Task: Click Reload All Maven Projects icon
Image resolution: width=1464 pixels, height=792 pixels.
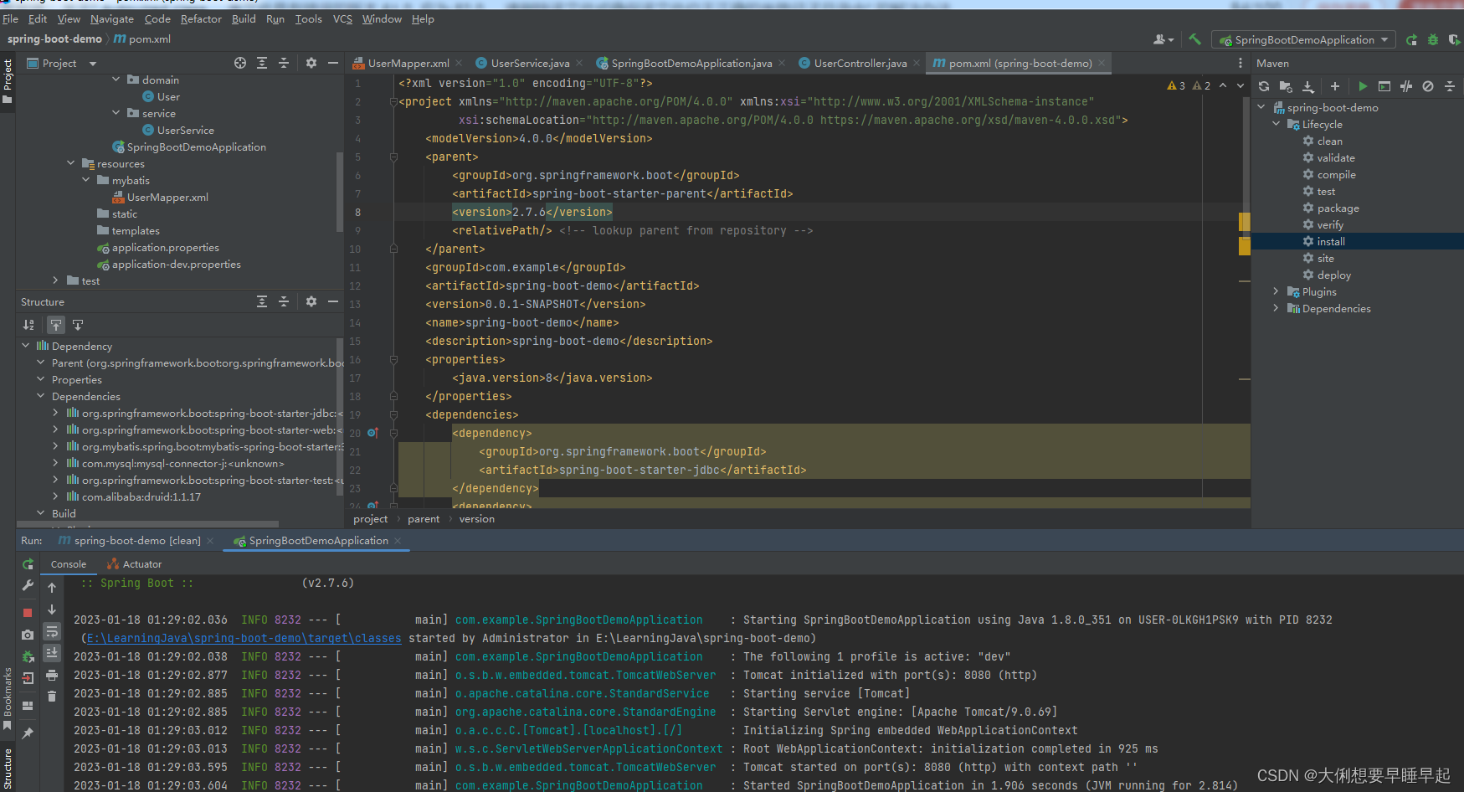Action: coord(1264,86)
